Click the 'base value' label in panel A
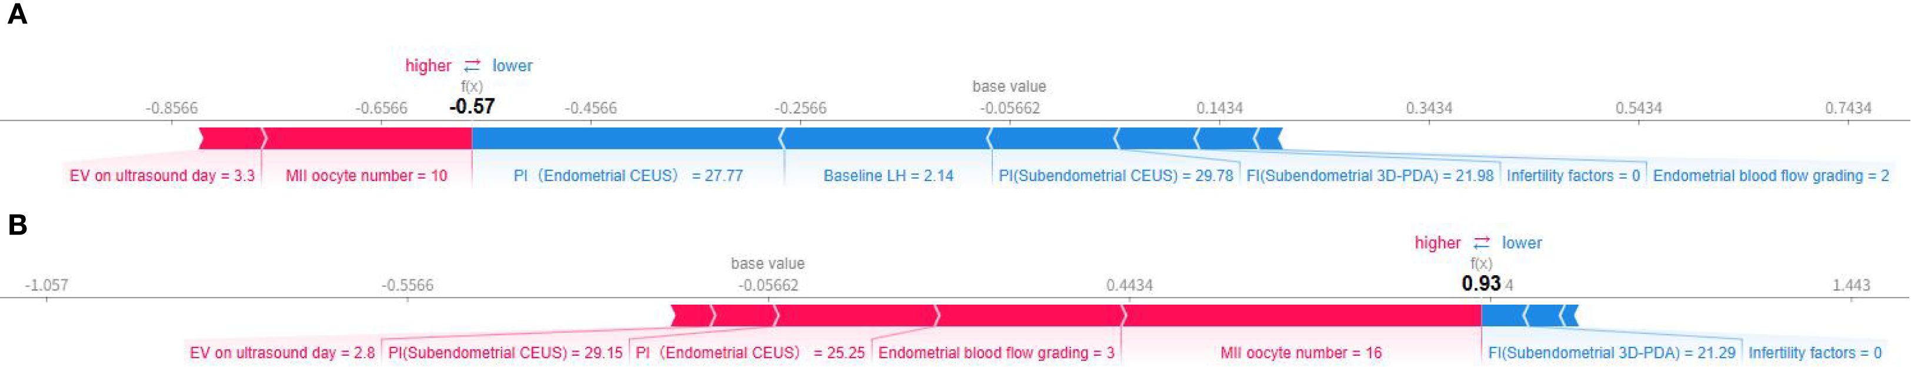The image size is (1911, 384). 1009,86
